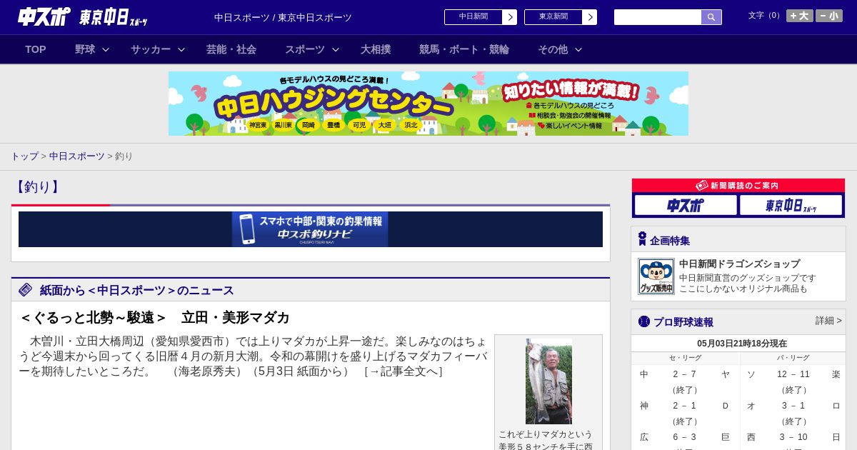Open the その他 menu
Viewport: 857px width, 450px height.
point(553,49)
